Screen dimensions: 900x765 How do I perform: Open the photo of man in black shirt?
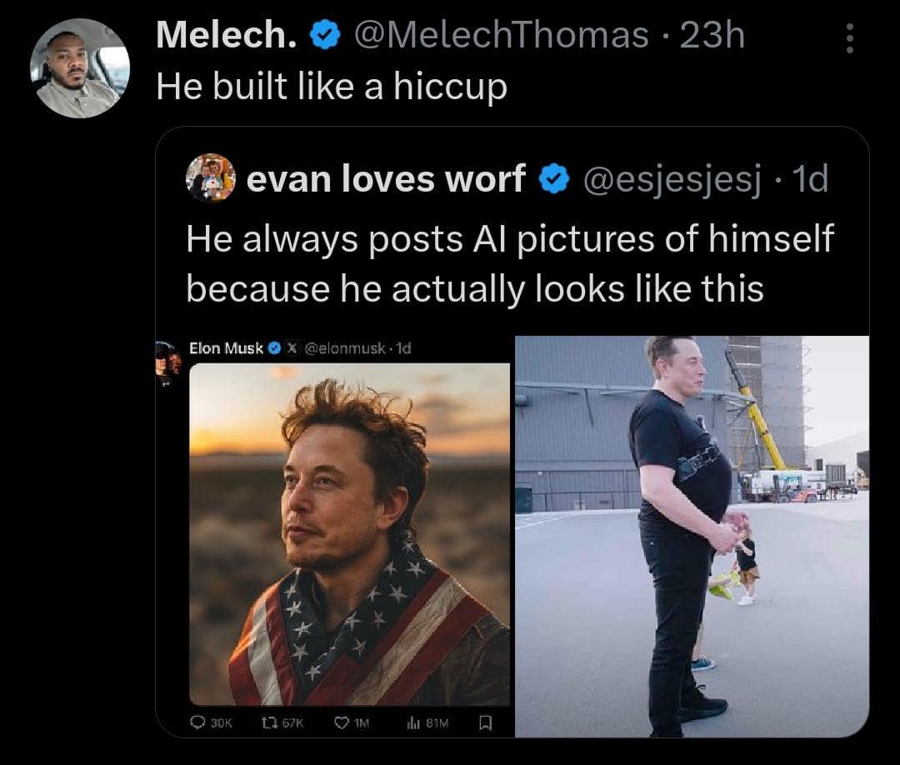[692, 536]
